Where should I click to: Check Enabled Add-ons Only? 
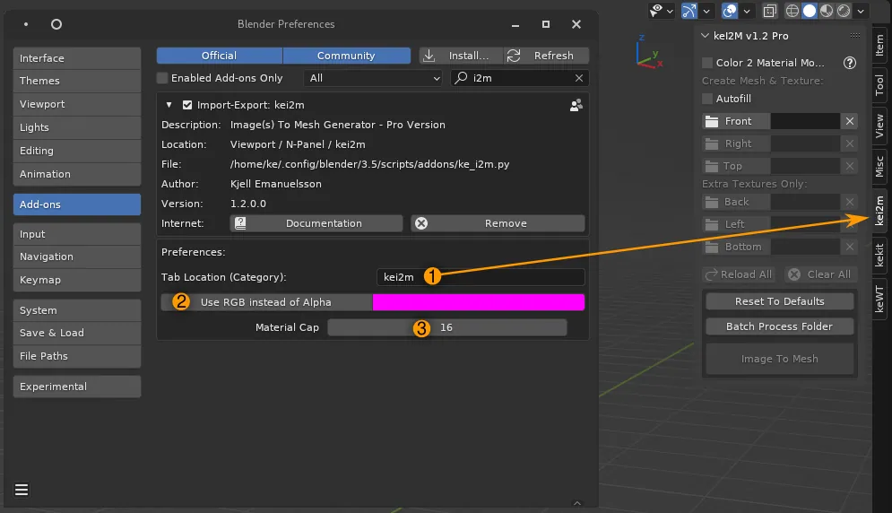[163, 79]
